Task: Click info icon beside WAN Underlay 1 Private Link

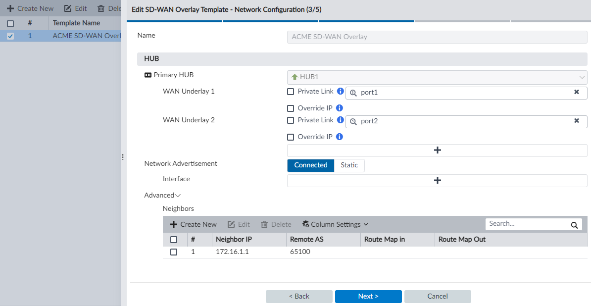Action: coord(340,92)
